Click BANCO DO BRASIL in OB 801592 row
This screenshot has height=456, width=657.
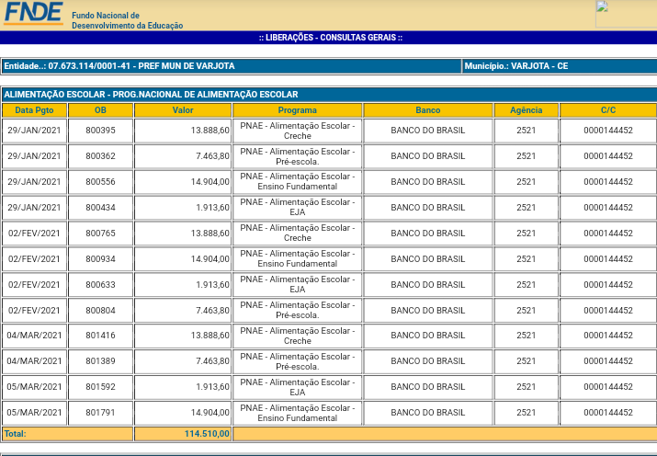428,387
